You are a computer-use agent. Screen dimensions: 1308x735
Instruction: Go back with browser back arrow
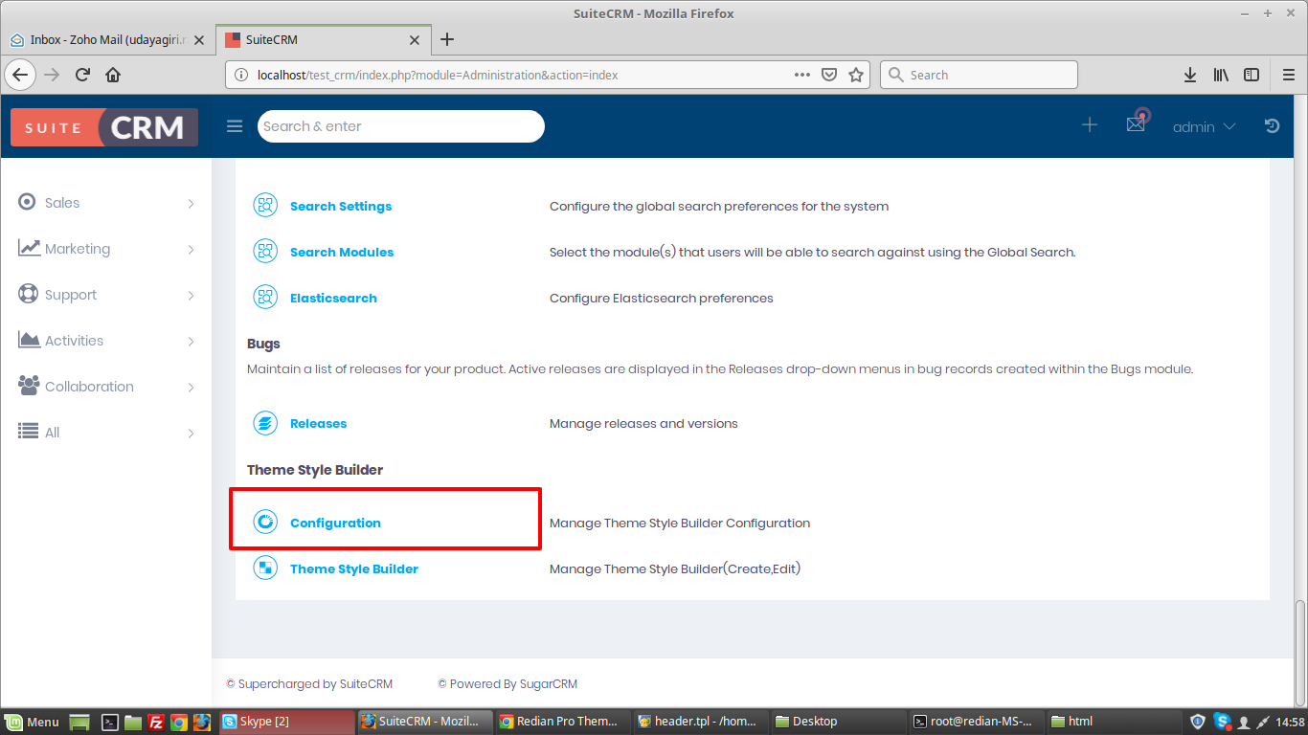pos(21,75)
